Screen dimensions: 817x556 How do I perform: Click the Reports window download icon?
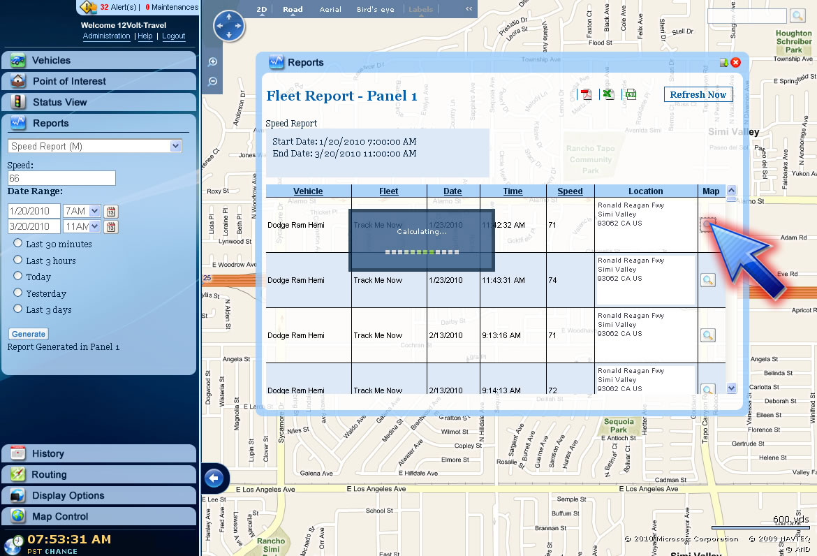coord(723,63)
